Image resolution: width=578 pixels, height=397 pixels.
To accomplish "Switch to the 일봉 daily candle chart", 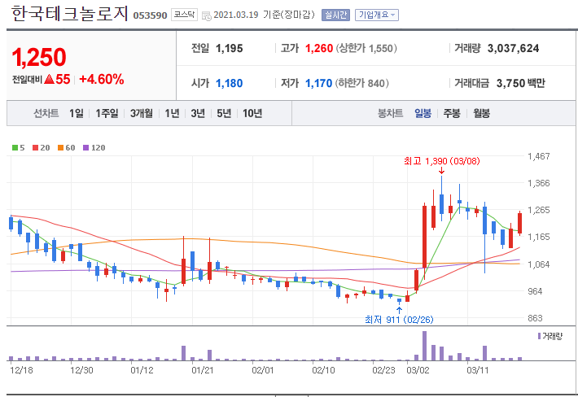I will coord(423,113).
